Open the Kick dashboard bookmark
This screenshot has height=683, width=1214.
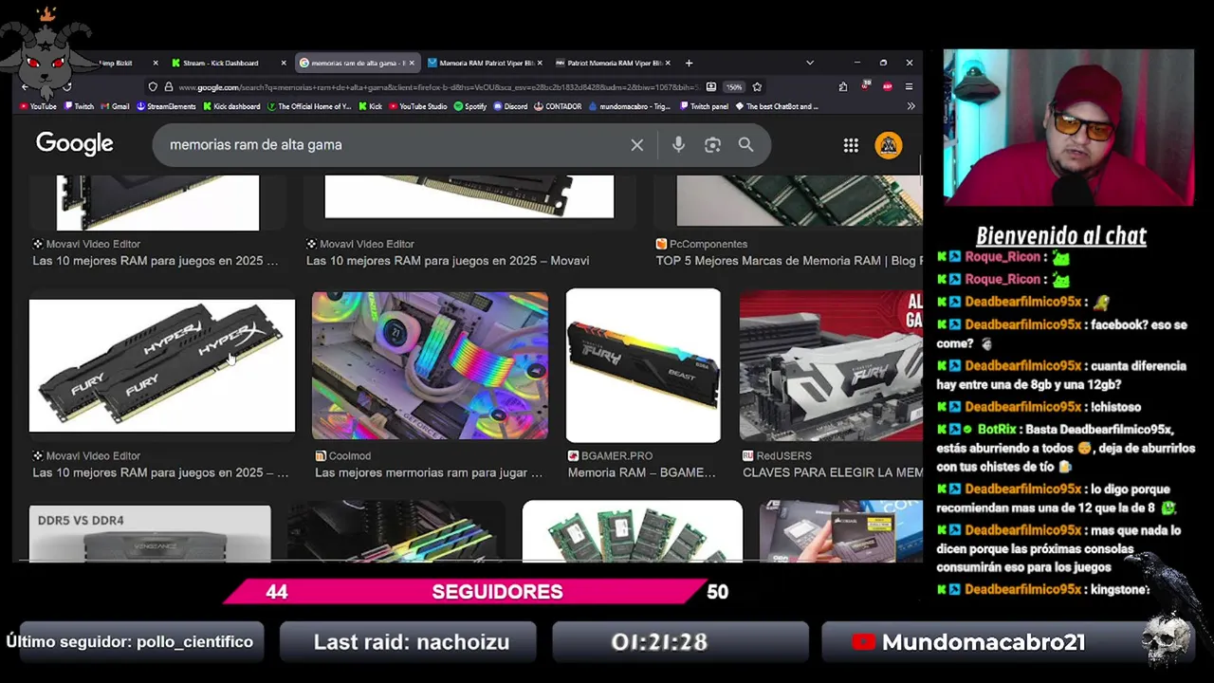pos(230,106)
